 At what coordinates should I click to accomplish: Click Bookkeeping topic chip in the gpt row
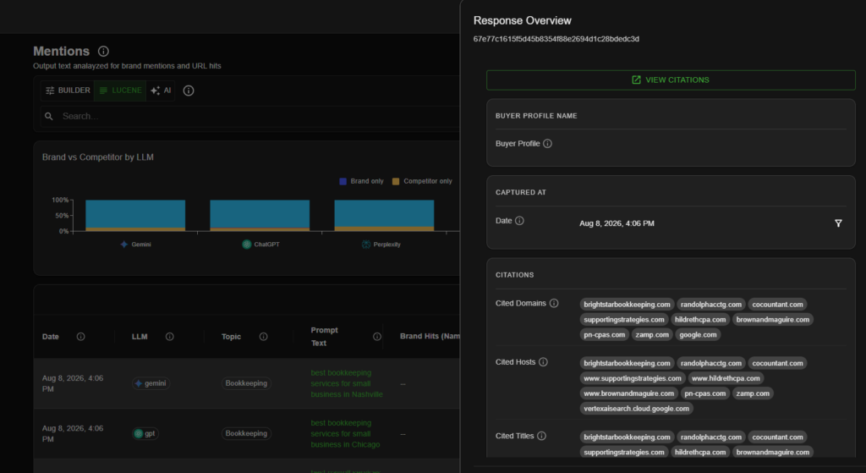pyautogui.click(x=246, y=434)
